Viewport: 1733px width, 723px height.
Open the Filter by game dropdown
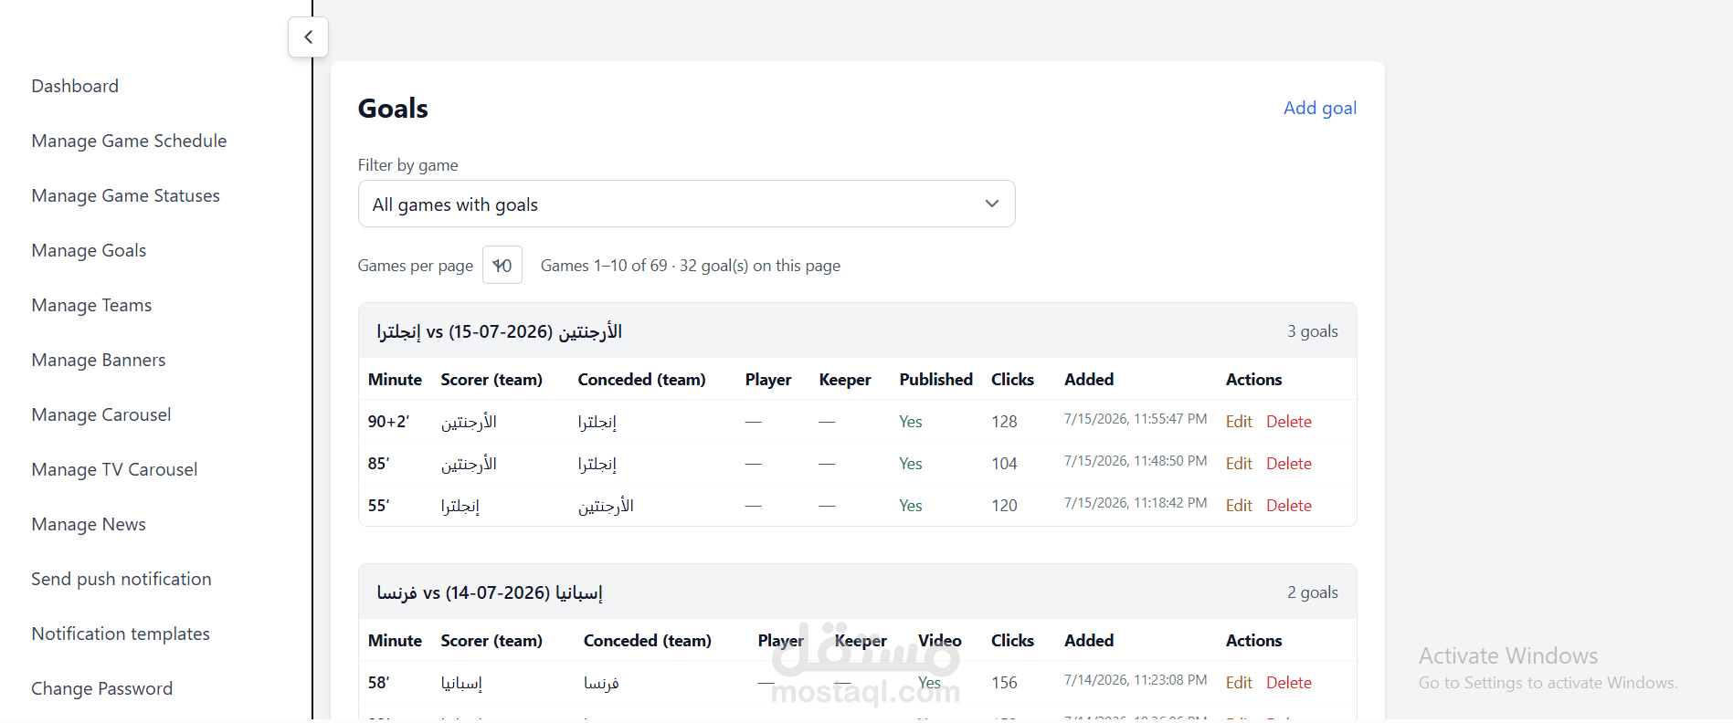click(x=686, y=204)
